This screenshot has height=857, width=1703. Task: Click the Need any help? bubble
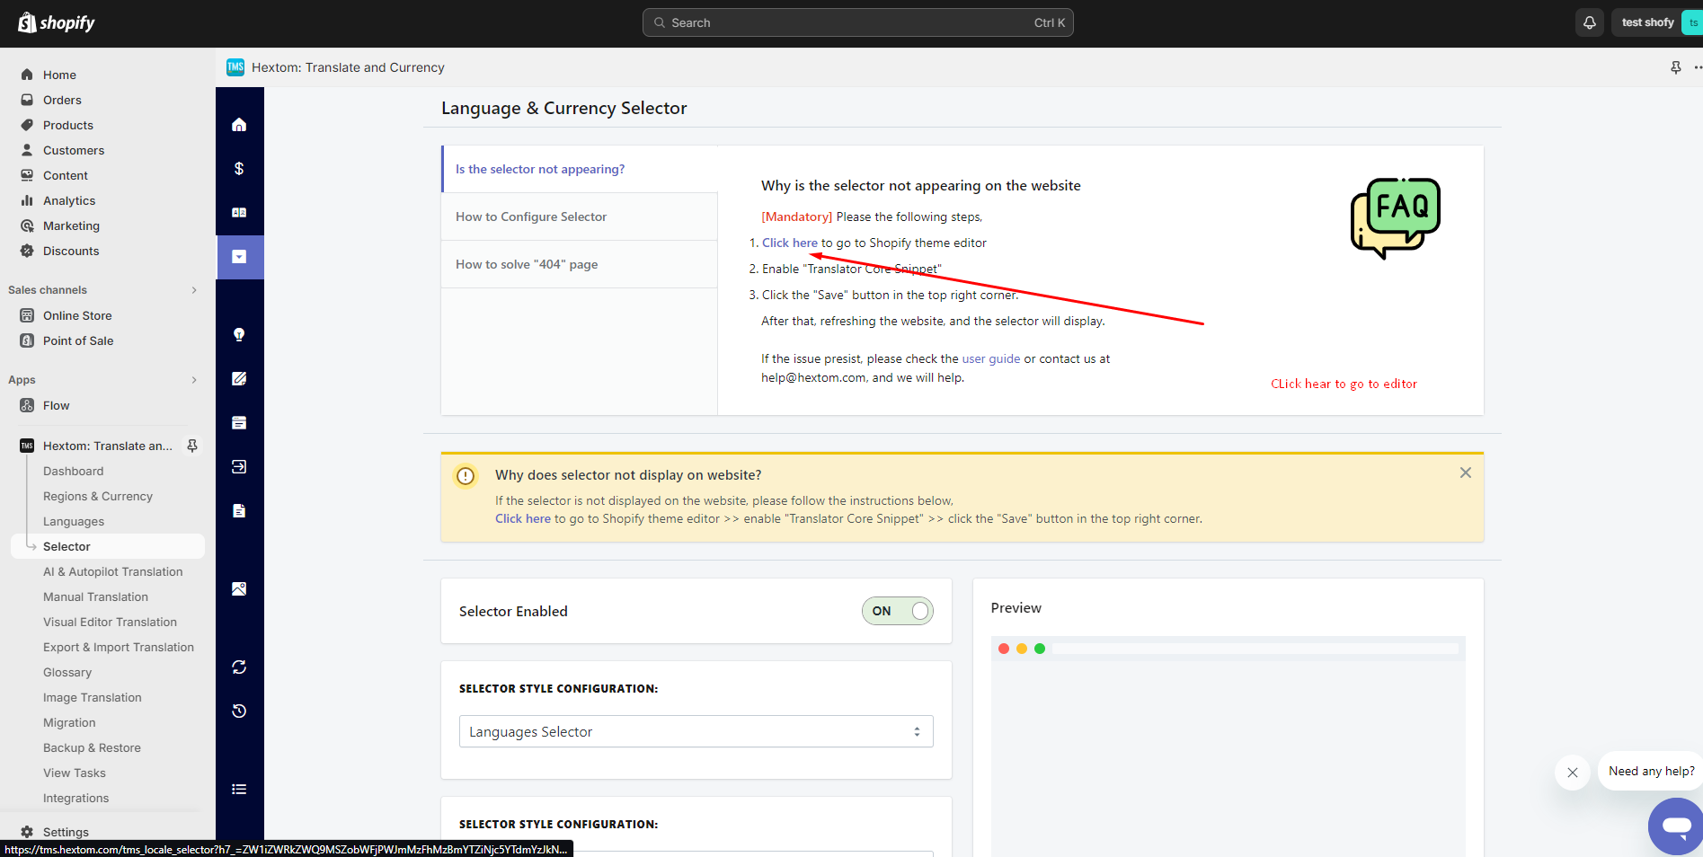click(1651, 771)
